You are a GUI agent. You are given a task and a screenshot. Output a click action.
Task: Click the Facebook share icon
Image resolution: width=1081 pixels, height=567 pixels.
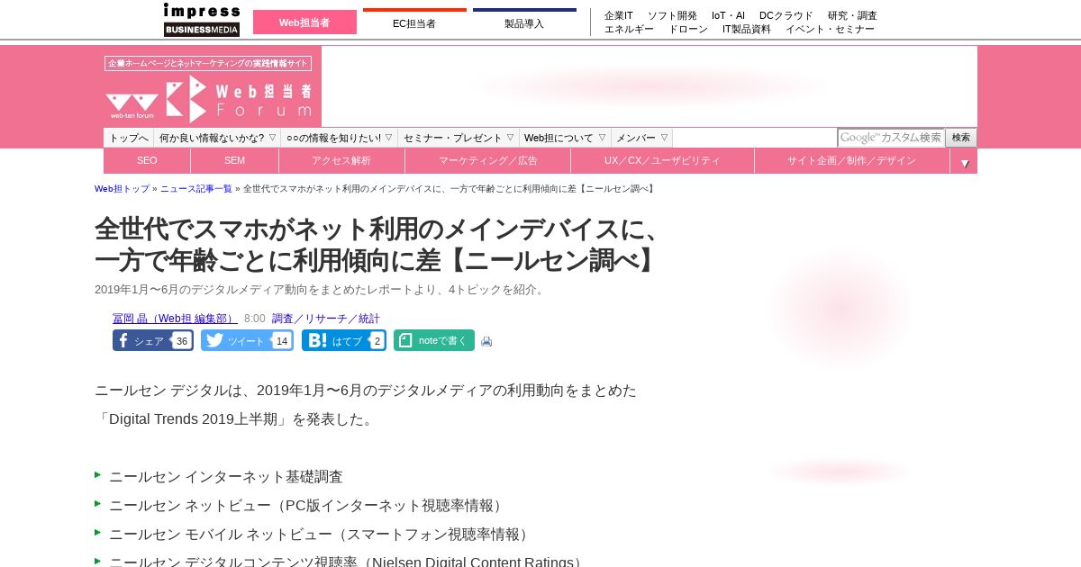123,340
